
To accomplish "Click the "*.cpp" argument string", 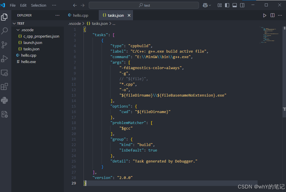I will coord(127,84).
